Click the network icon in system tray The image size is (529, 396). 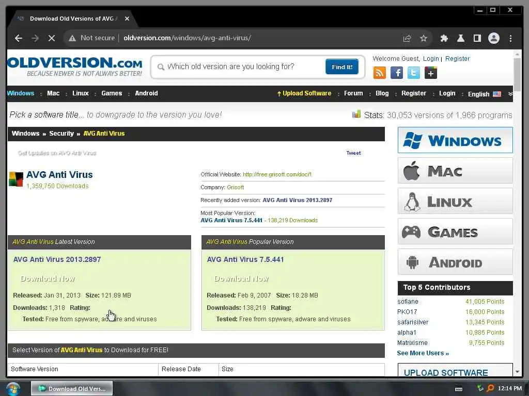480,388
